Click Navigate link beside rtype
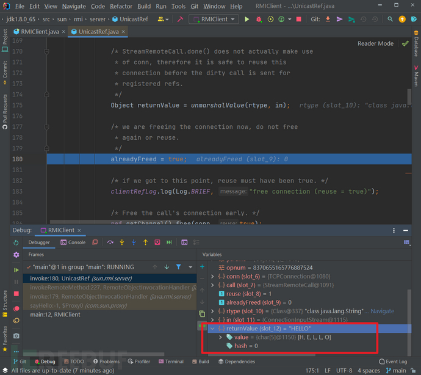421x375 pixels. click(x=382, y=311)
